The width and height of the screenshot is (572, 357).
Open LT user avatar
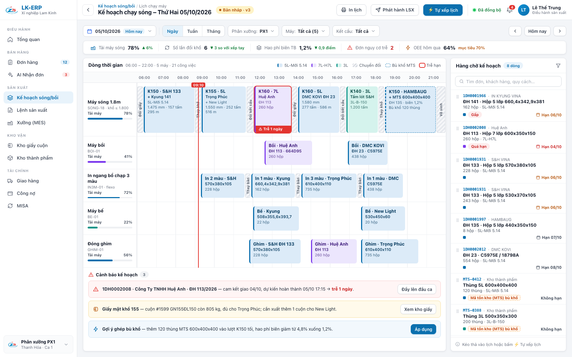click(x=523, y=10)
